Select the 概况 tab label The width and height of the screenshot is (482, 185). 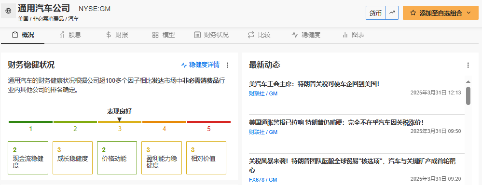pos(28,35)
